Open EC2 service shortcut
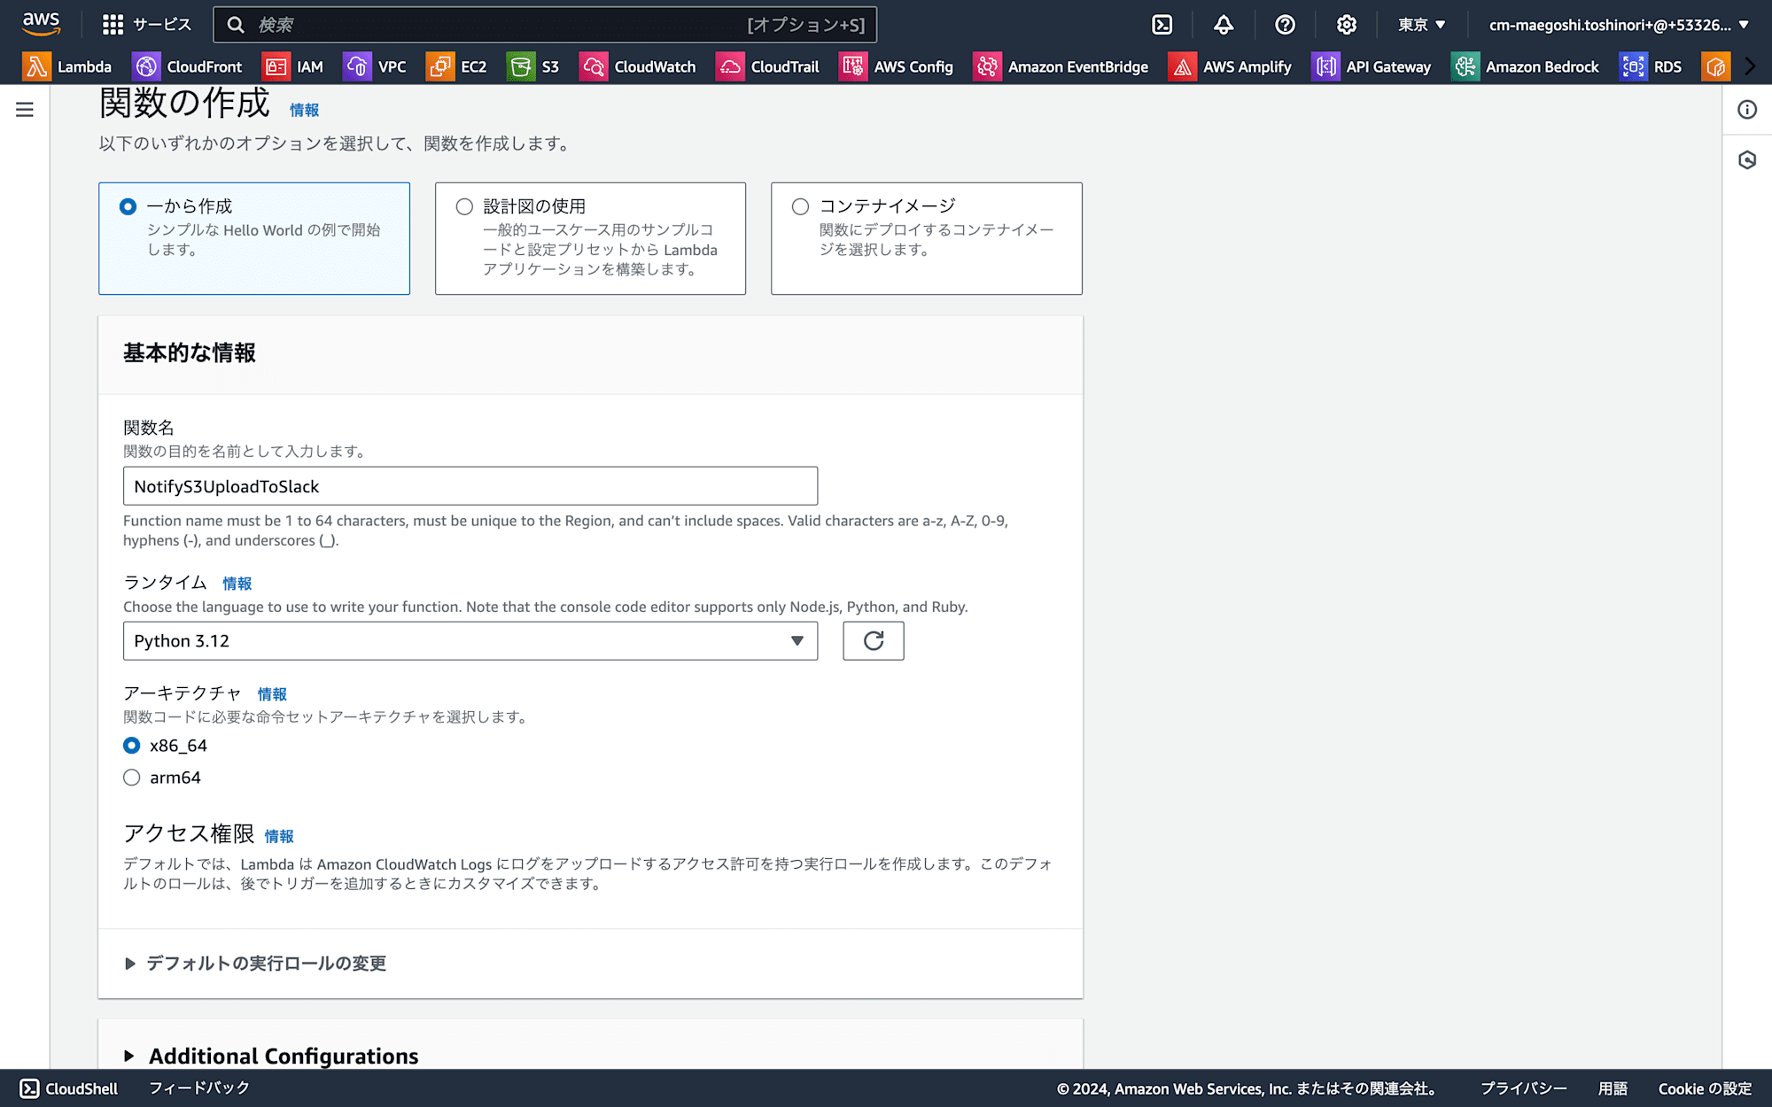The image size is (1772, 1107). click(456, 66)
